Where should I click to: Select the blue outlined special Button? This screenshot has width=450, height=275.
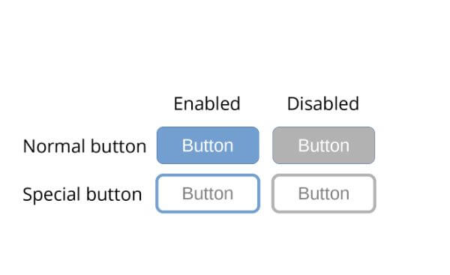208,193
